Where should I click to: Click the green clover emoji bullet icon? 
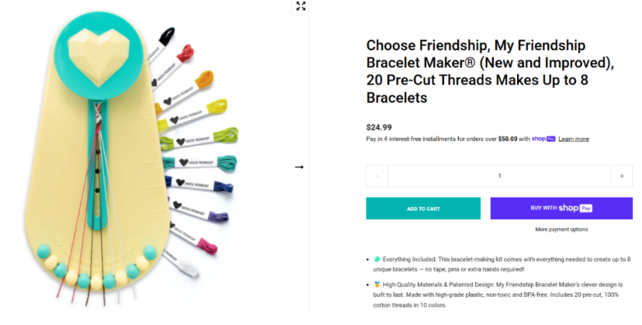tap(377, 259)
